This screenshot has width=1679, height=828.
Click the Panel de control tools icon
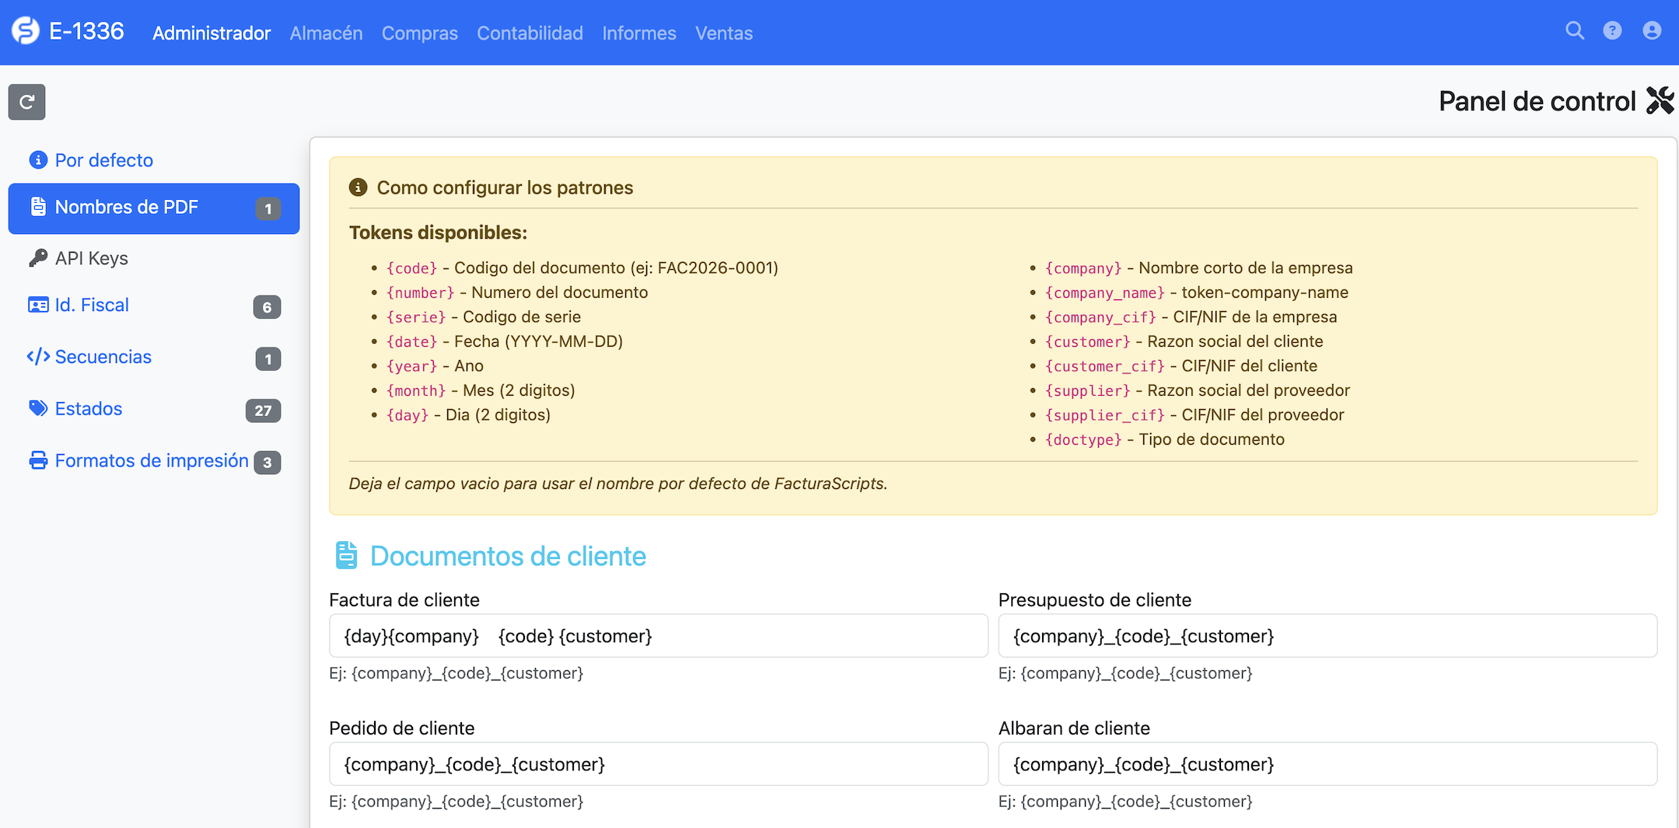1660,101
